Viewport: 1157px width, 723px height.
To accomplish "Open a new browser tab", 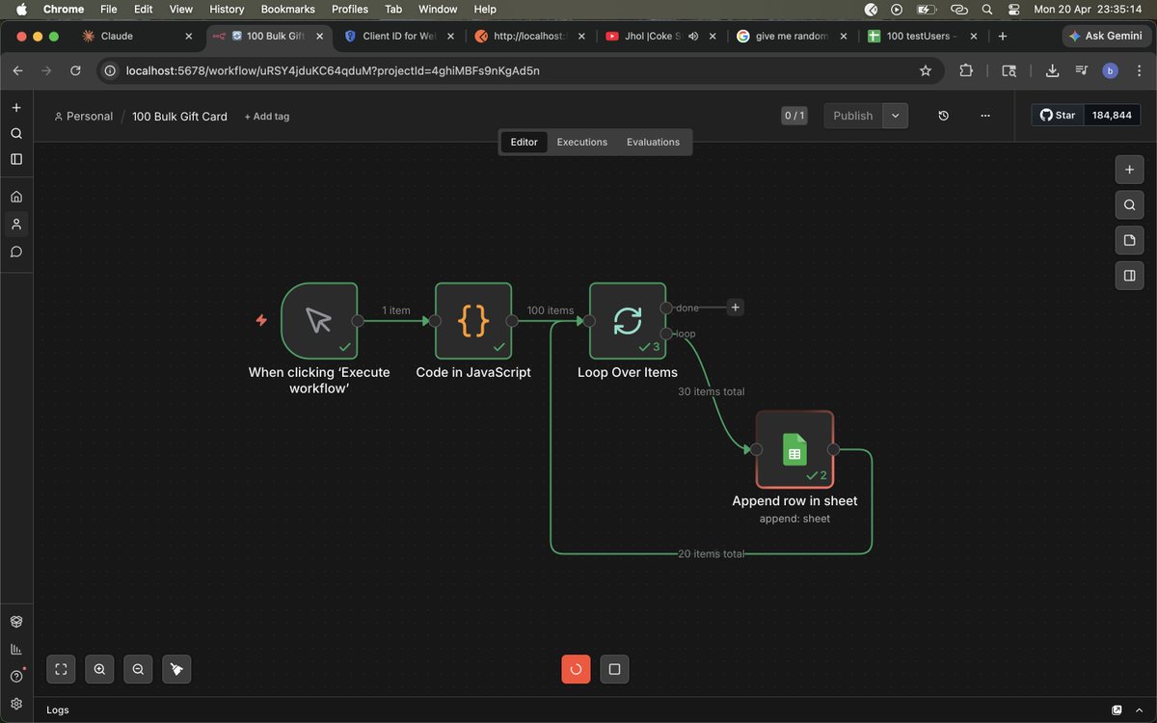I will pos(1003,36).
